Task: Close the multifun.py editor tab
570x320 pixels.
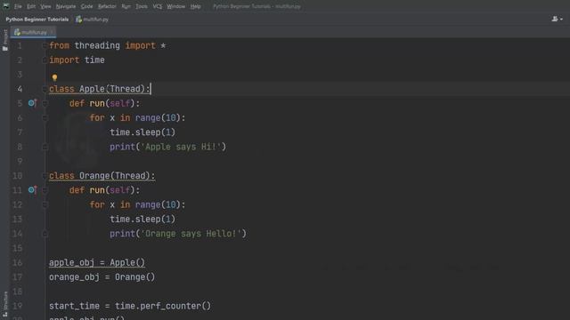Action: click(52, 32)
